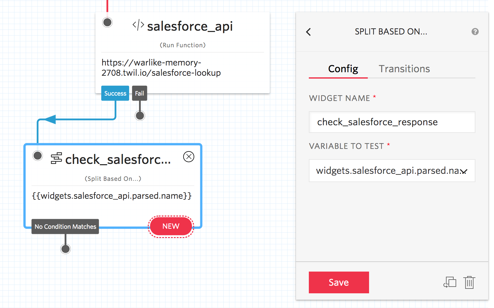The height and width of the screenshot is (308, 494).
Task: Click the (Run Function) subtitle
Action: pos(183,45)
